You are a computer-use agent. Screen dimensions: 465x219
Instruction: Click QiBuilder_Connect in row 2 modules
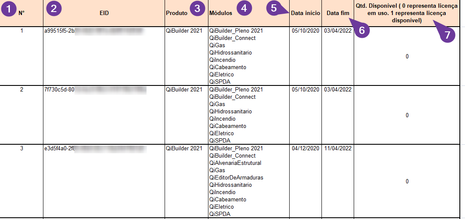[x=232, y=97]
